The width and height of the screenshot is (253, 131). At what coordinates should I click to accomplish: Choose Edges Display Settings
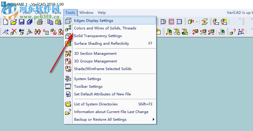pos(110,21)
